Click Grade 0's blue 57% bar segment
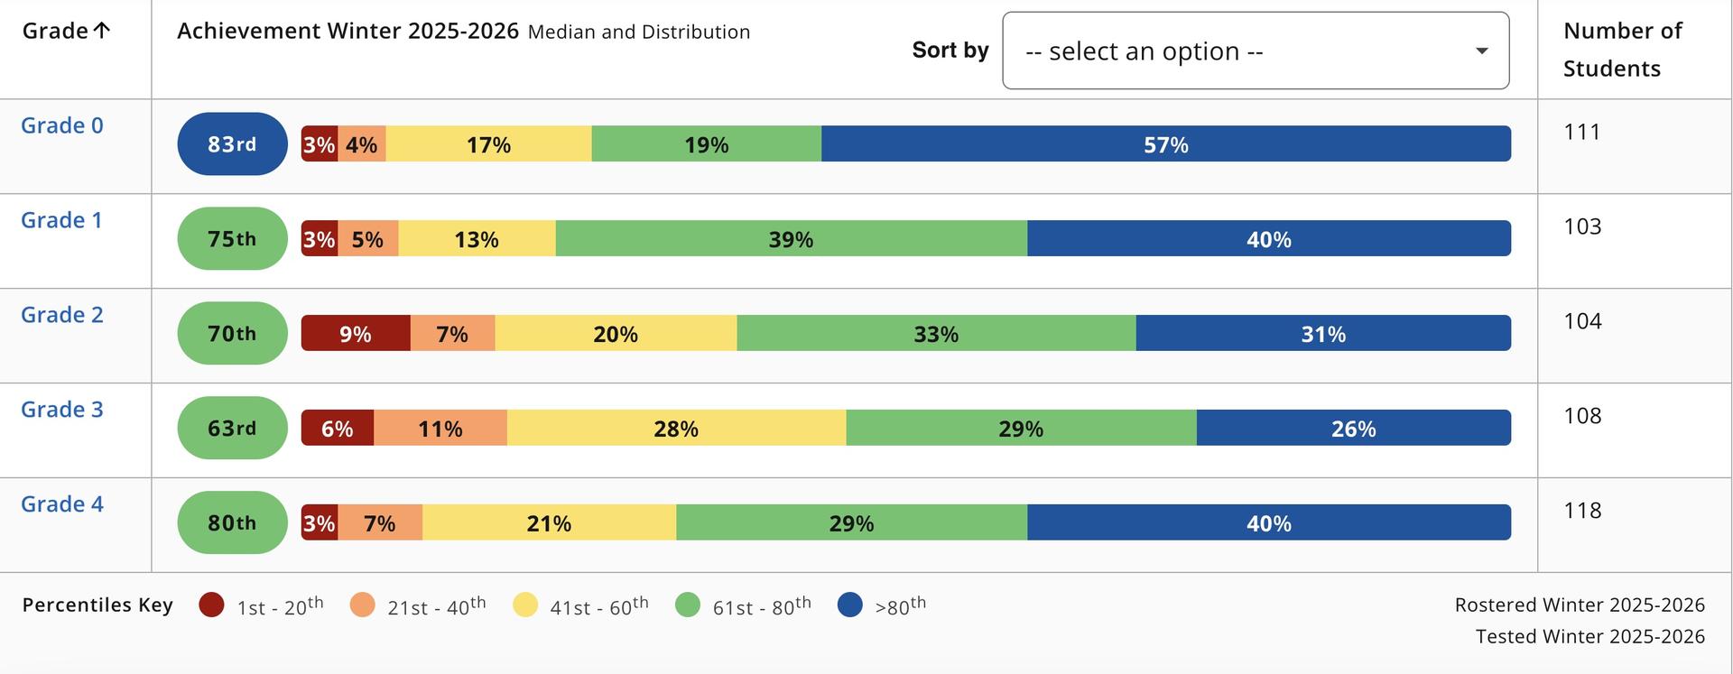The width and height of the screenshot is (1733, 674). [x=1165, y=144]
